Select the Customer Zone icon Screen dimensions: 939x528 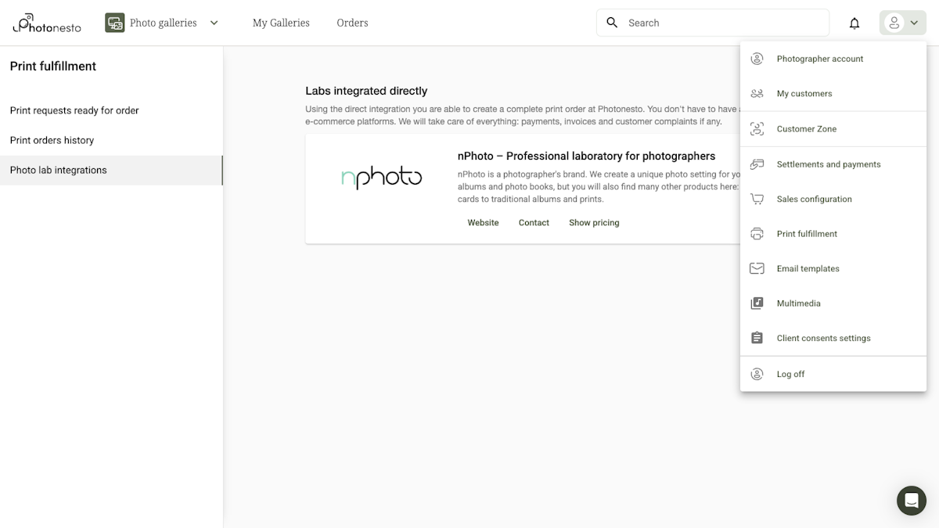[x=757, y=128]
